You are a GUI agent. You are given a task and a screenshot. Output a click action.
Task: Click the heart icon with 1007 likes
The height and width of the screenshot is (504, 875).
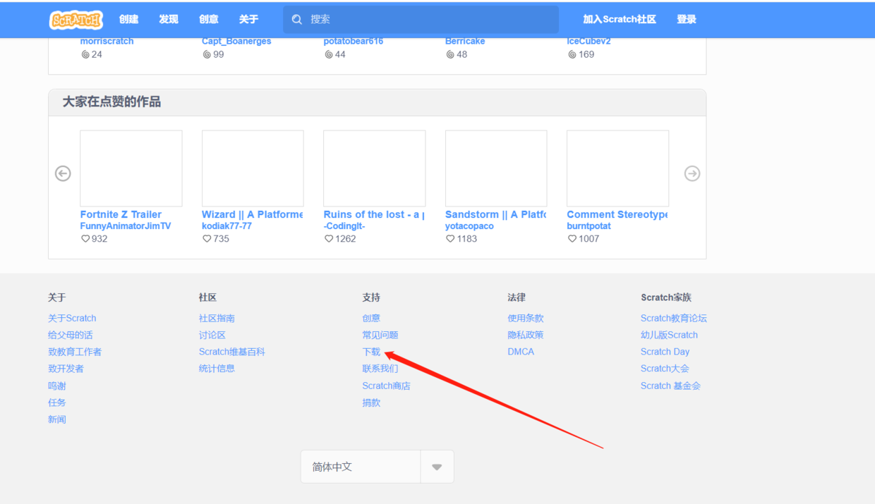tap(572, 239)
